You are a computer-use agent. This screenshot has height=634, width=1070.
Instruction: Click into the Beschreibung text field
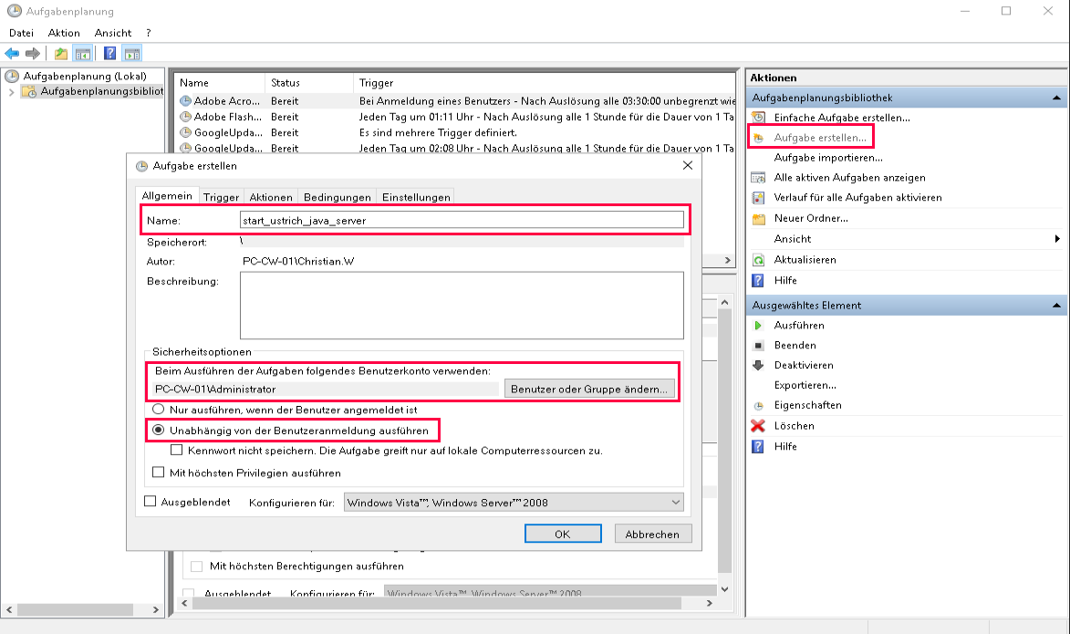(462, 306)
